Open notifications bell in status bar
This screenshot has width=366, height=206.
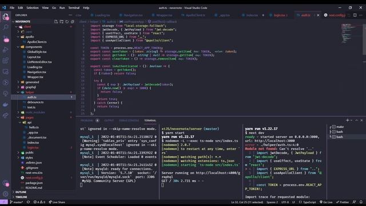[361, 202]
